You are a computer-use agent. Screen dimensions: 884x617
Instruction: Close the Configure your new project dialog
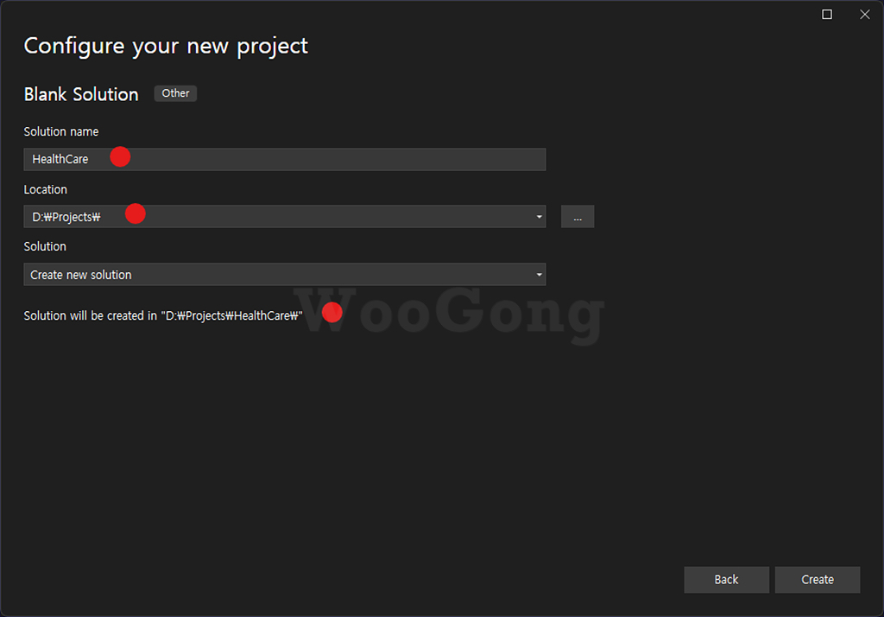click(x=865, y=14)
